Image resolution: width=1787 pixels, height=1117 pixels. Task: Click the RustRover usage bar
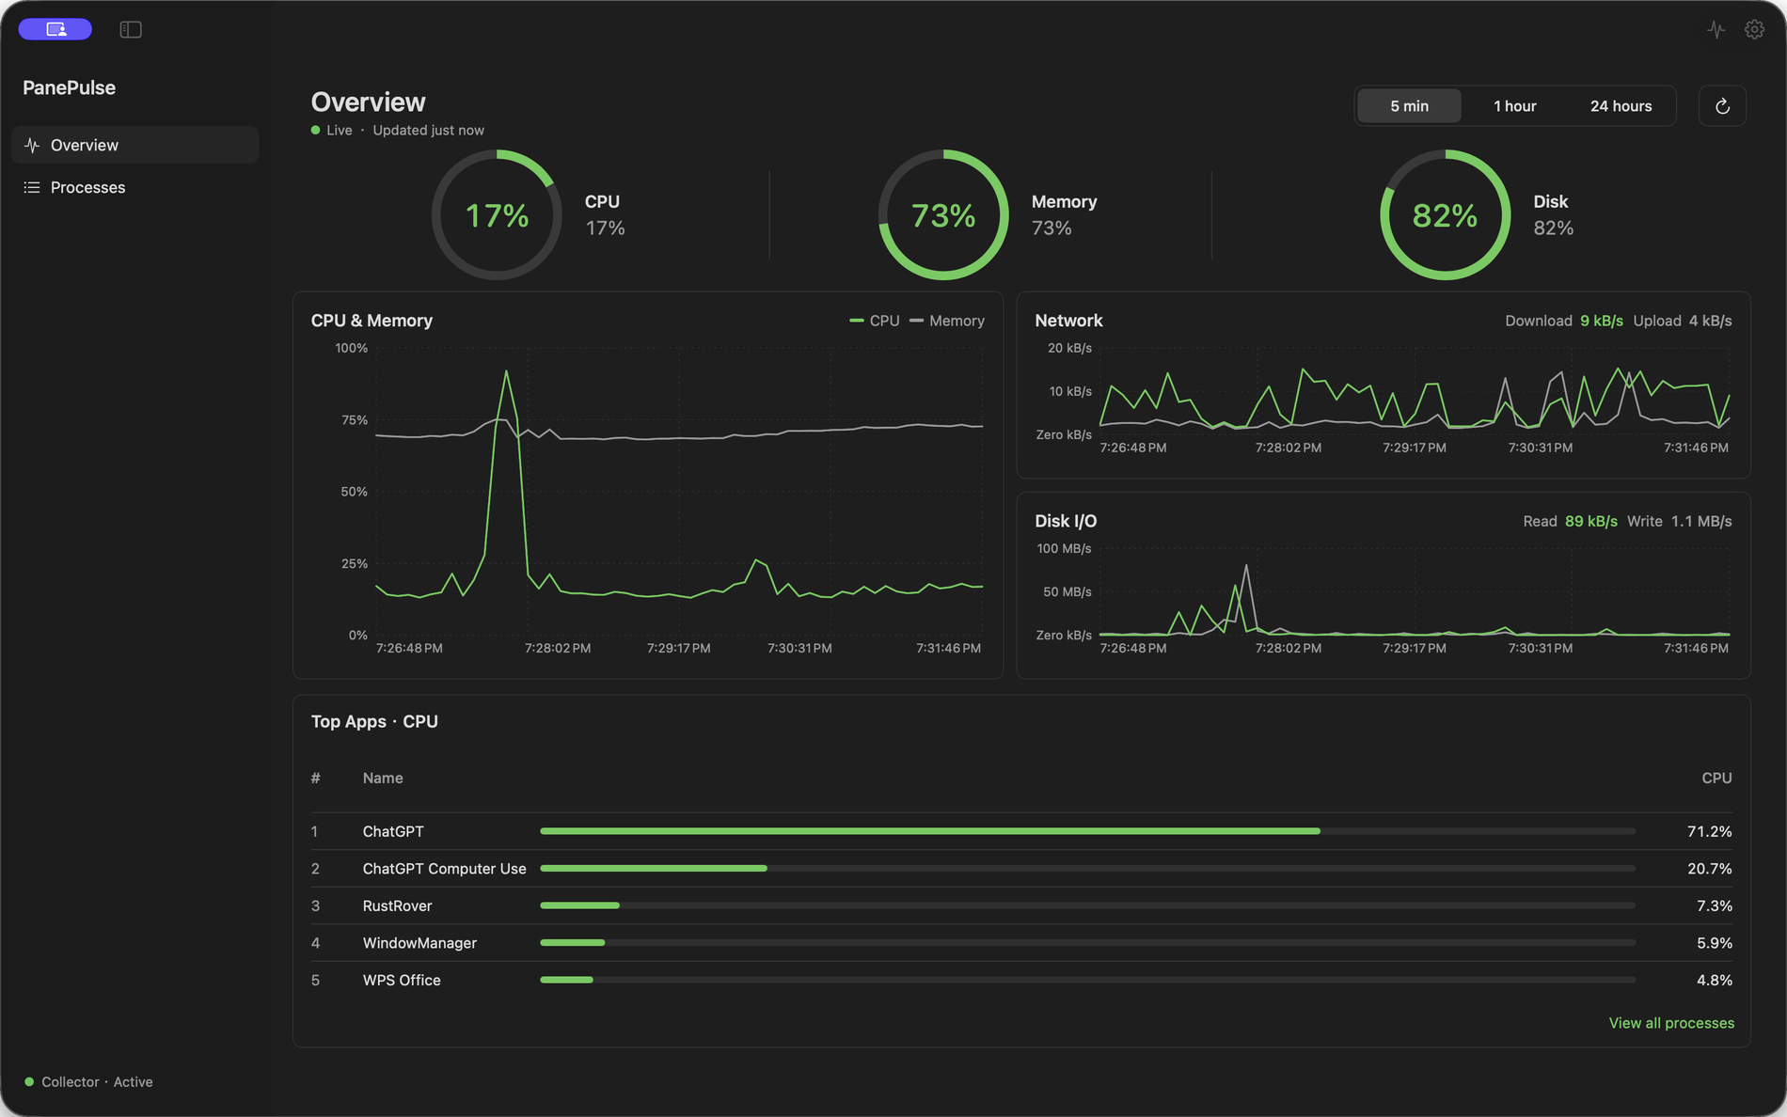1087,905
